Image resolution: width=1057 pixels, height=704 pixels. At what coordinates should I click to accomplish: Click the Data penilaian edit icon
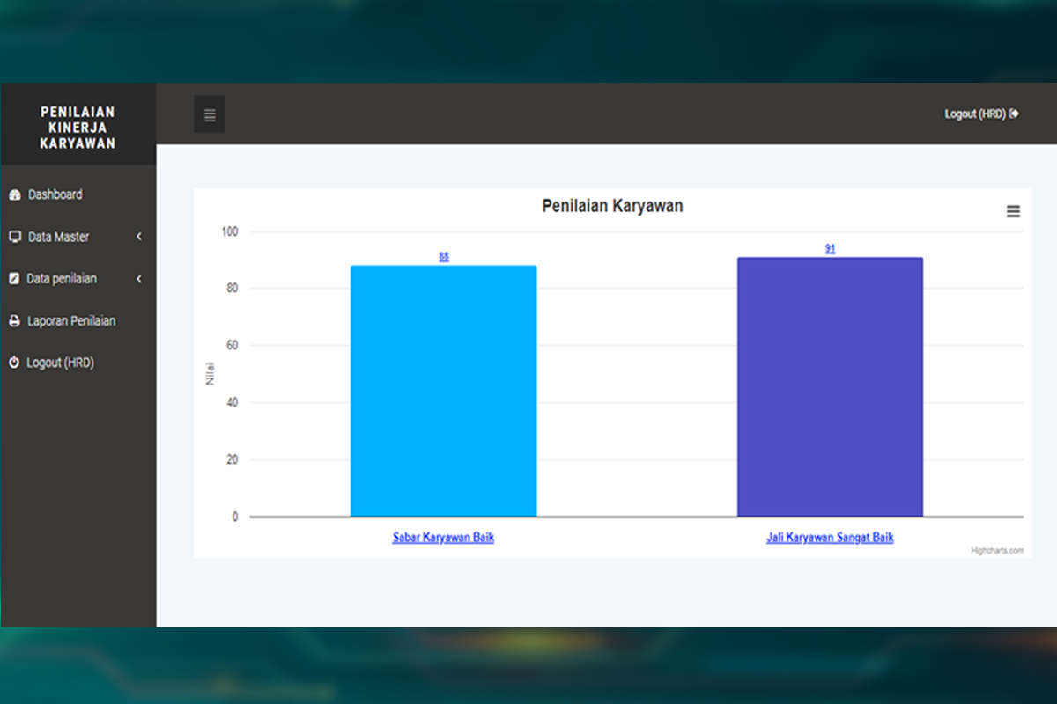(14, 279)
